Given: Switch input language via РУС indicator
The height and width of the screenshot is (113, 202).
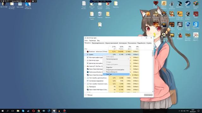Looking at the screenshot, I should [x=187, y=111].
